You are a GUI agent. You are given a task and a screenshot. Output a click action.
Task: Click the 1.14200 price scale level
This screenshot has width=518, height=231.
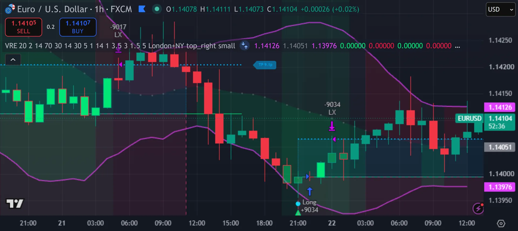pos(502,67)
